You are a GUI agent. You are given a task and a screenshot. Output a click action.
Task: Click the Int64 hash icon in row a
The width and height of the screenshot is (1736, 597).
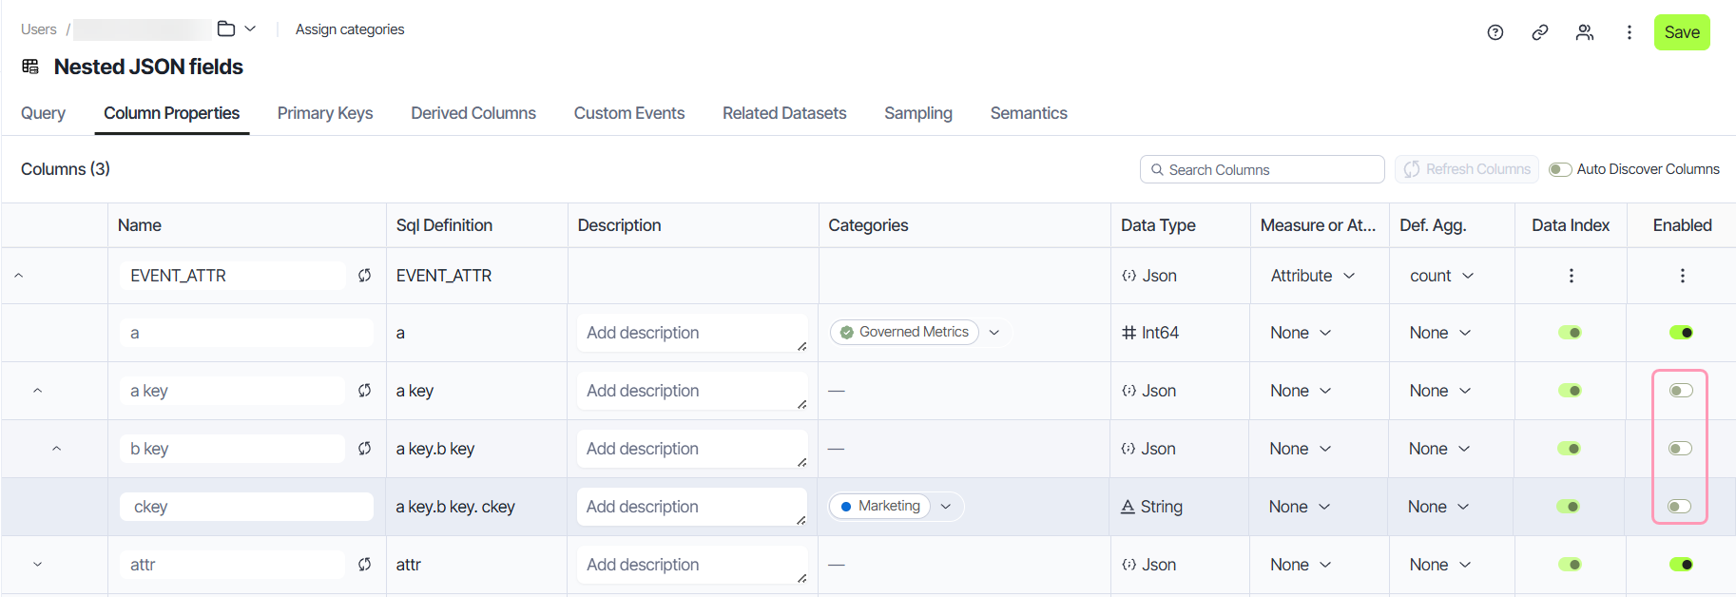point(1128,333)
